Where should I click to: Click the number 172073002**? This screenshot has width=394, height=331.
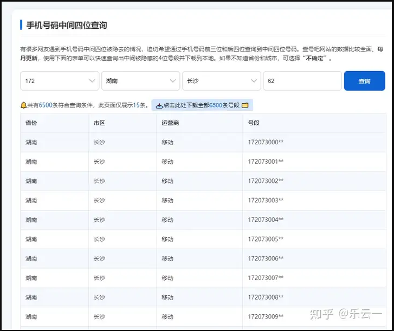point(266,181)
